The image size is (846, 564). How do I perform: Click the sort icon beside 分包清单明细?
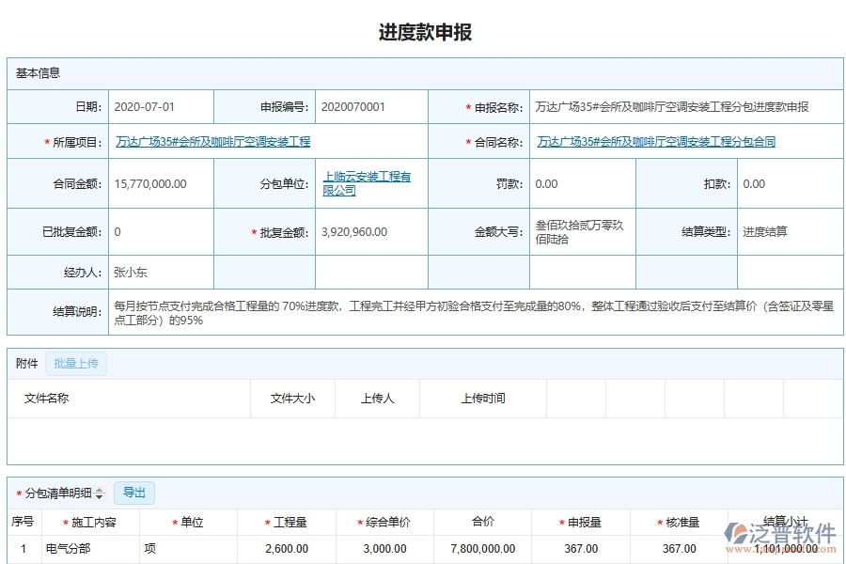point(101,492)
